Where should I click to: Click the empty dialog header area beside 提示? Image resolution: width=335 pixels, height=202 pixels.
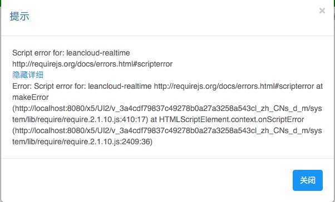click(171, 17)
